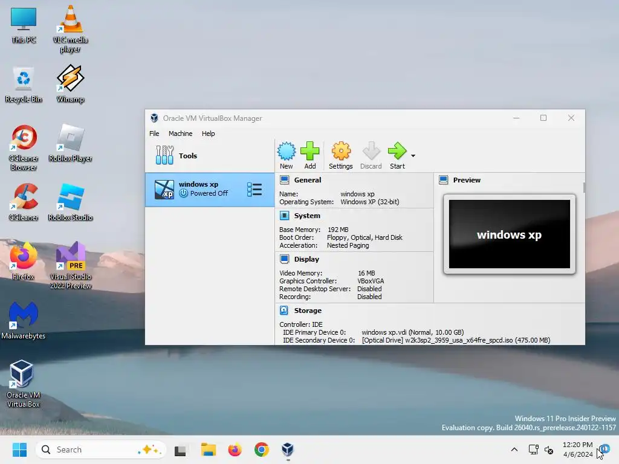Screen dimensions: 619x464
Task: Open windows xp machine list menu icon
Action: (x=254, y=189)
